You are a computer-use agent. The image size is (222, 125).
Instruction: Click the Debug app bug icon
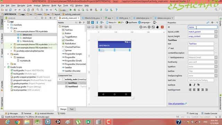pyautogui.click(x=75, y=10)
